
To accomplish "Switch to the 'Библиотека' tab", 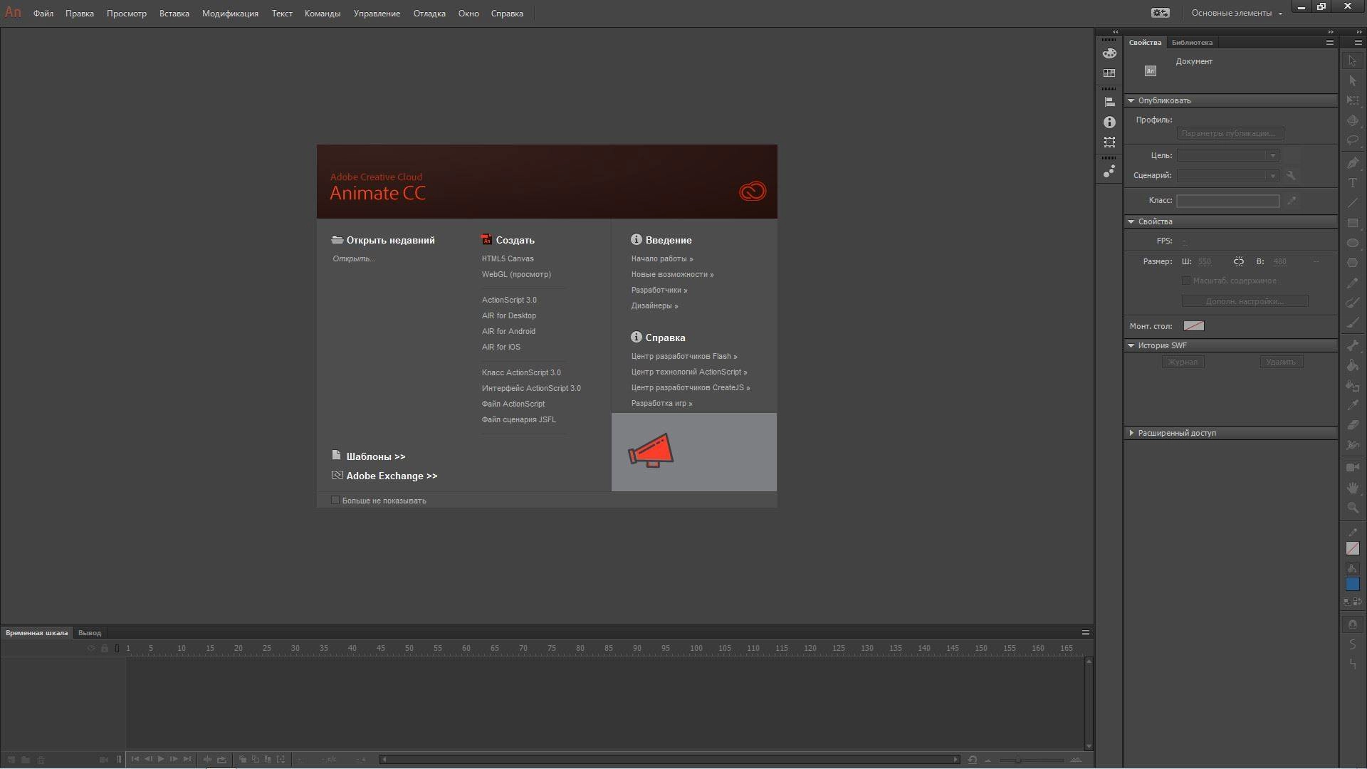I will [1192, 43].
